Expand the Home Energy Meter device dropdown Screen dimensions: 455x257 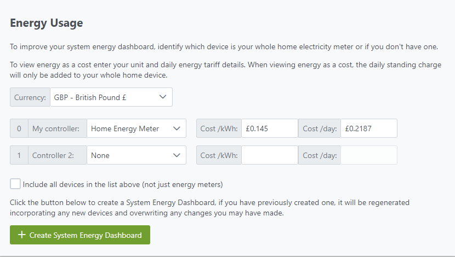136,128
